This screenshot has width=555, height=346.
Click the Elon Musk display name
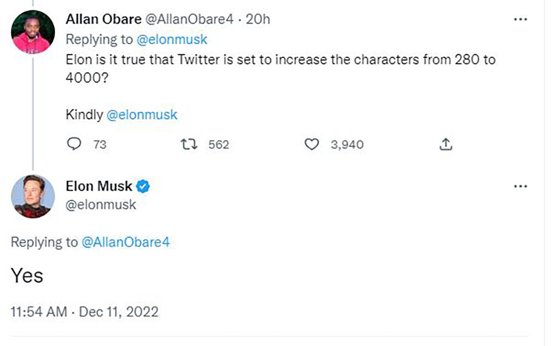[x=99, y=187]
